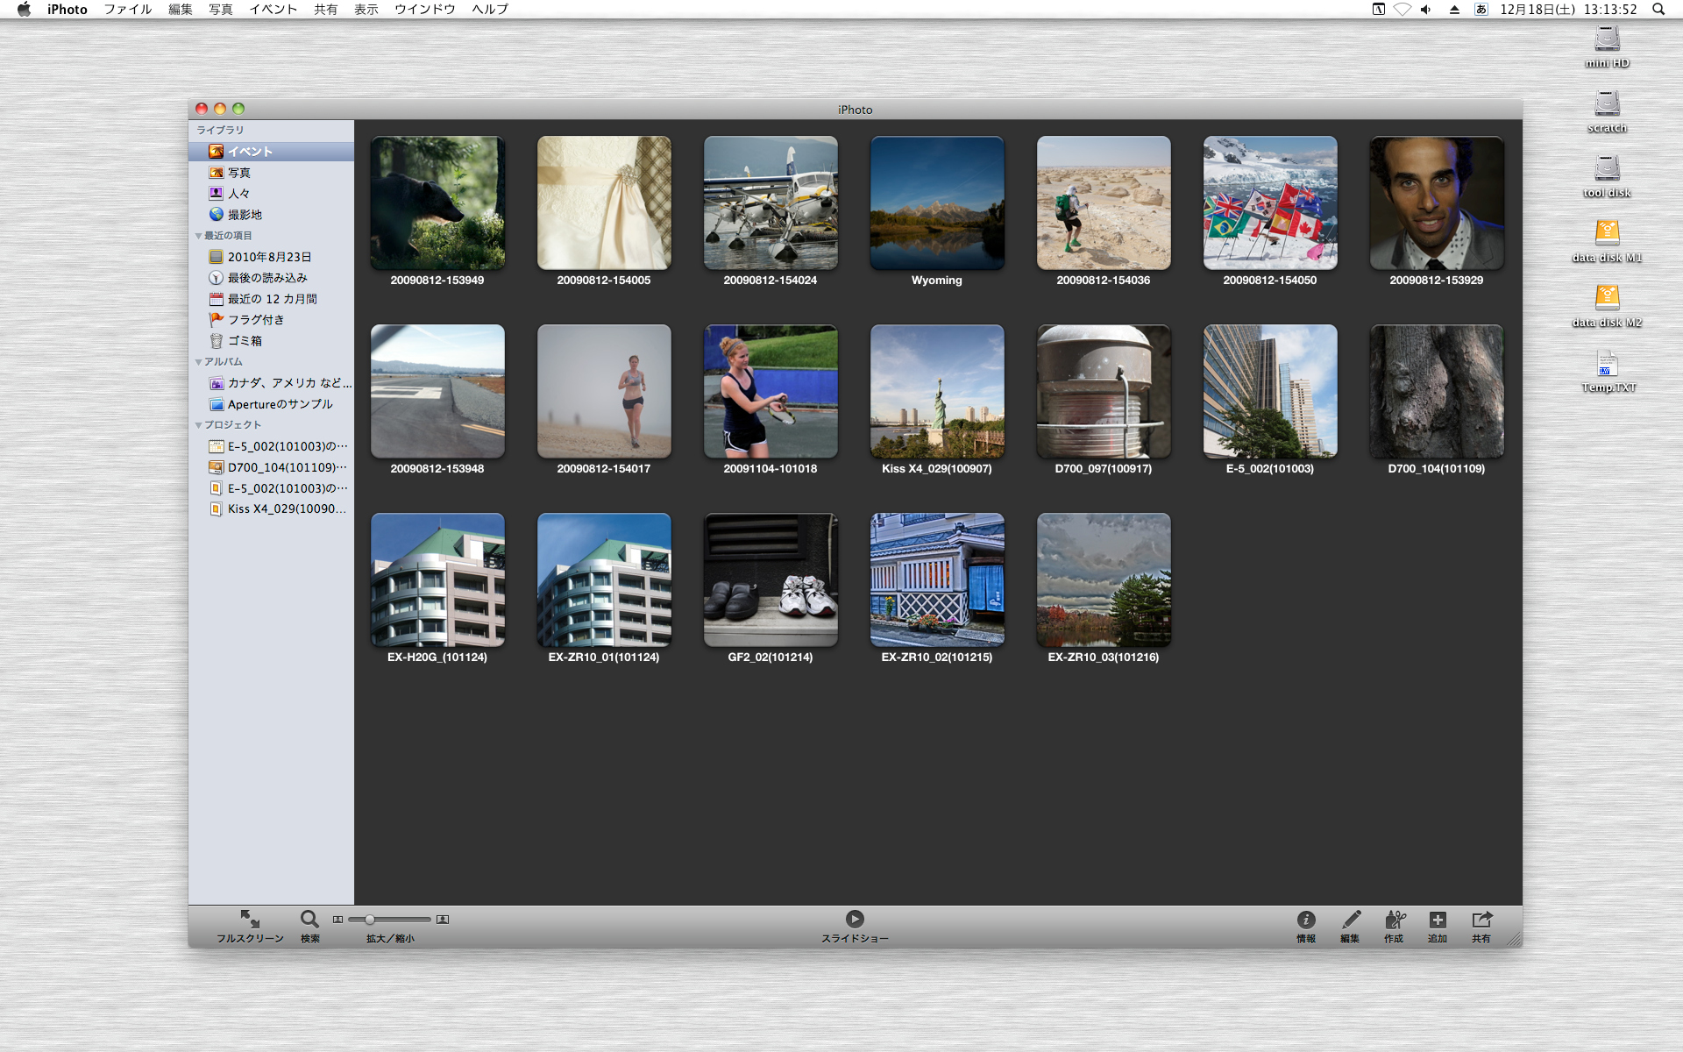Open the Share (共有) toolbar icon
The width and height of the screenshot is (1683, 1052).
point(1481,920)
